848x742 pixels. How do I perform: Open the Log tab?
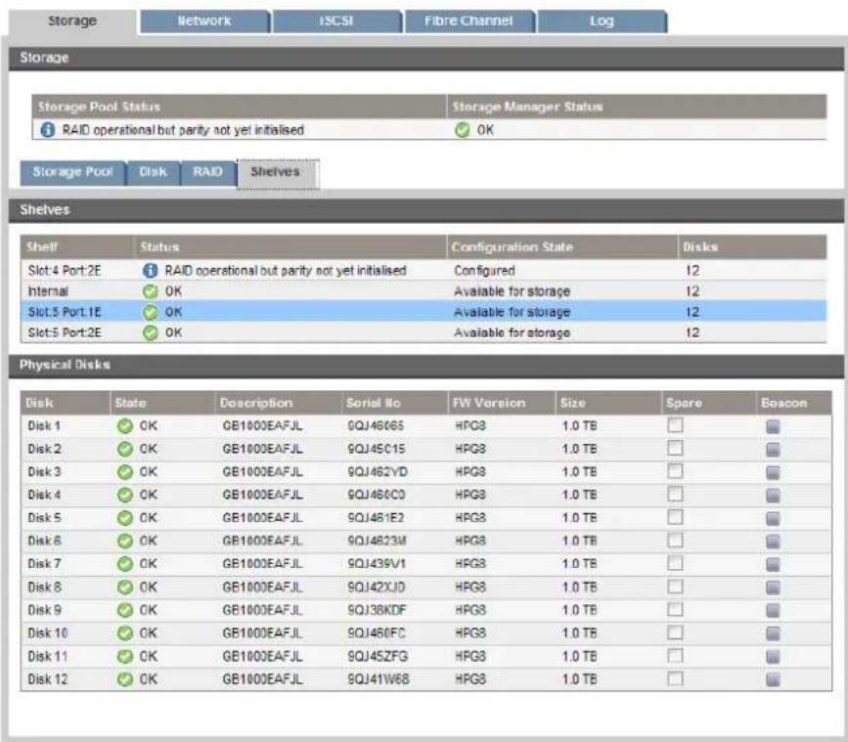pos(602,22)
